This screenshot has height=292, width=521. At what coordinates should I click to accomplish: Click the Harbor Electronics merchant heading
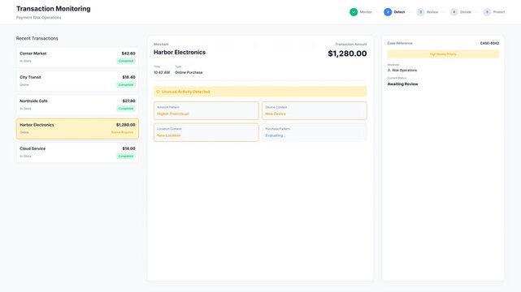pos(180,53)
